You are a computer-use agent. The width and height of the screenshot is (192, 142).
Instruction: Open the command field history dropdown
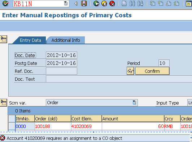coord(66,4)
